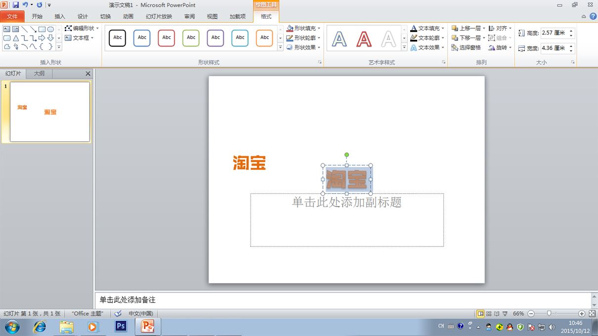Switch to the 插入 ribbon tab
This screenshot has width=598, height=336.
click(60, 16)
